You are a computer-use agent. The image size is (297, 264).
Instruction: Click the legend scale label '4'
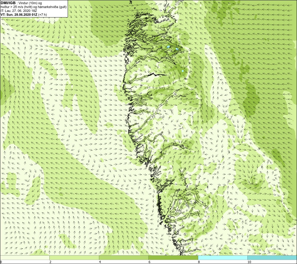pos(100,262)
